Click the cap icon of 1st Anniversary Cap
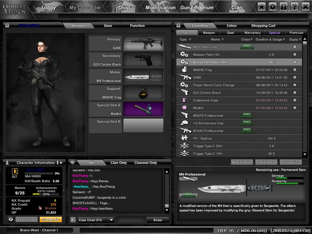The width and height of the screenshot is (312, 234). coord(184,123)
